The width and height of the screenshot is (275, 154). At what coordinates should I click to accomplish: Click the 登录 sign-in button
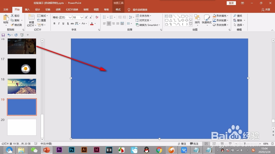[231, 3]
